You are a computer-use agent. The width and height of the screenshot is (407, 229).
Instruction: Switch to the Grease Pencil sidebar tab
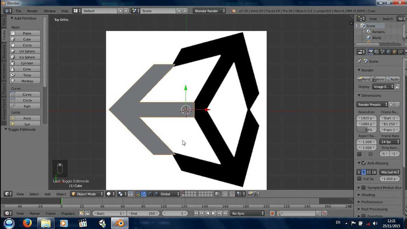click(4, 109)
